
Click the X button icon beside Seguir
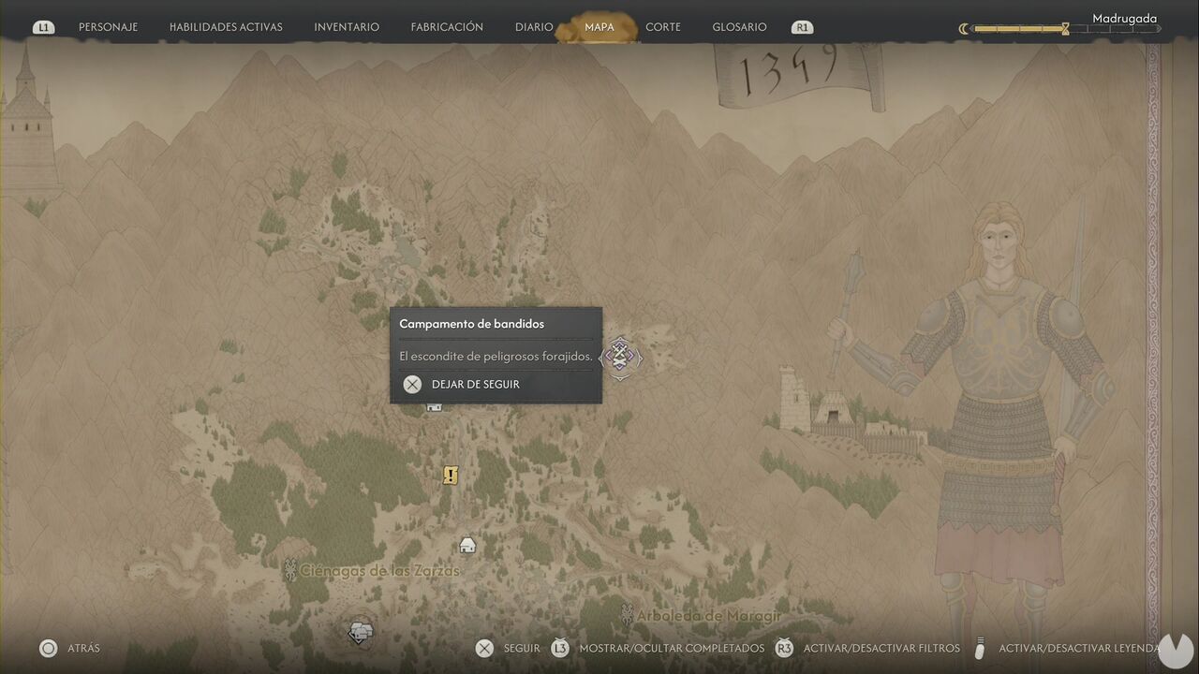[484, 648]
